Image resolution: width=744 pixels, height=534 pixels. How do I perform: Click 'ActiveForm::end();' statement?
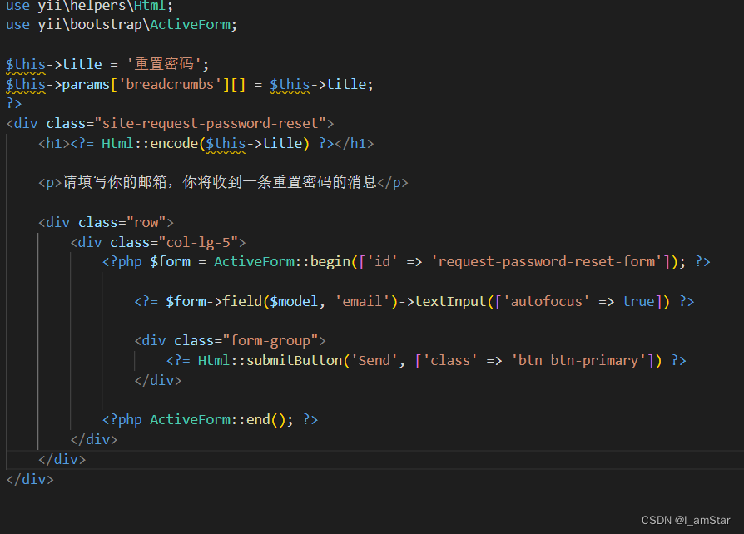coord(221,420)
